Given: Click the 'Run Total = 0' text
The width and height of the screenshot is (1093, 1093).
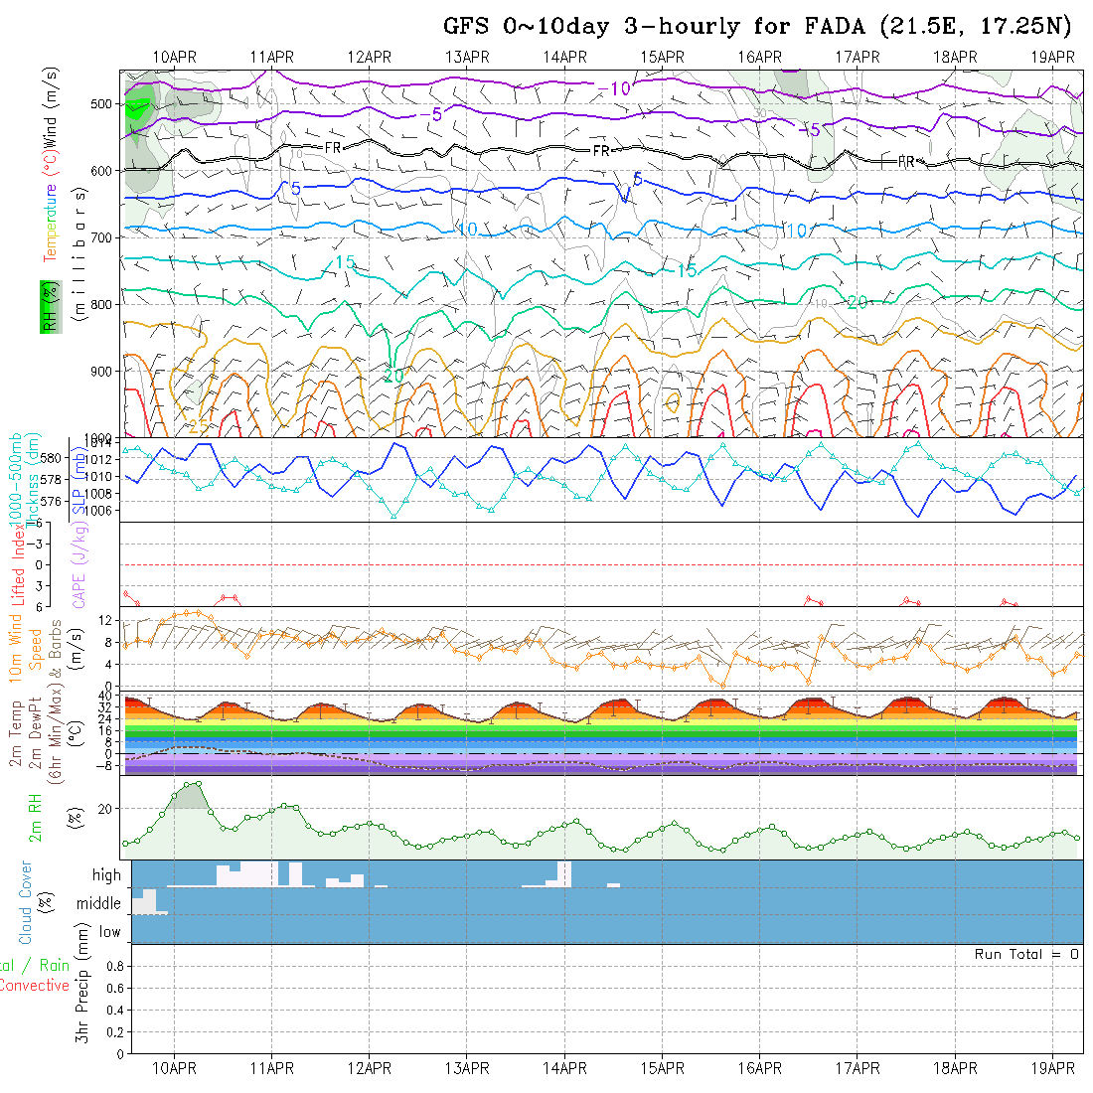Looking at the screenshot, I should (1026, 954).
